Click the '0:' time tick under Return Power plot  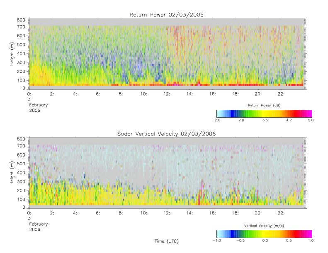29,94
